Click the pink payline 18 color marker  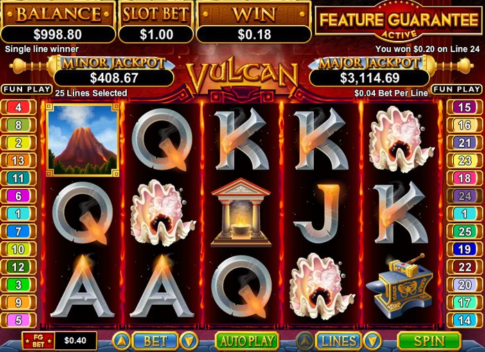click(x=464, y=179)
